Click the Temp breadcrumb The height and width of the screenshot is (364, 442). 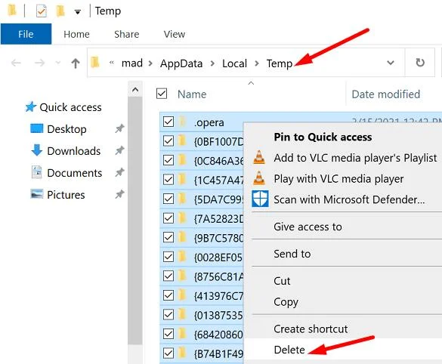tap(280, 63)
